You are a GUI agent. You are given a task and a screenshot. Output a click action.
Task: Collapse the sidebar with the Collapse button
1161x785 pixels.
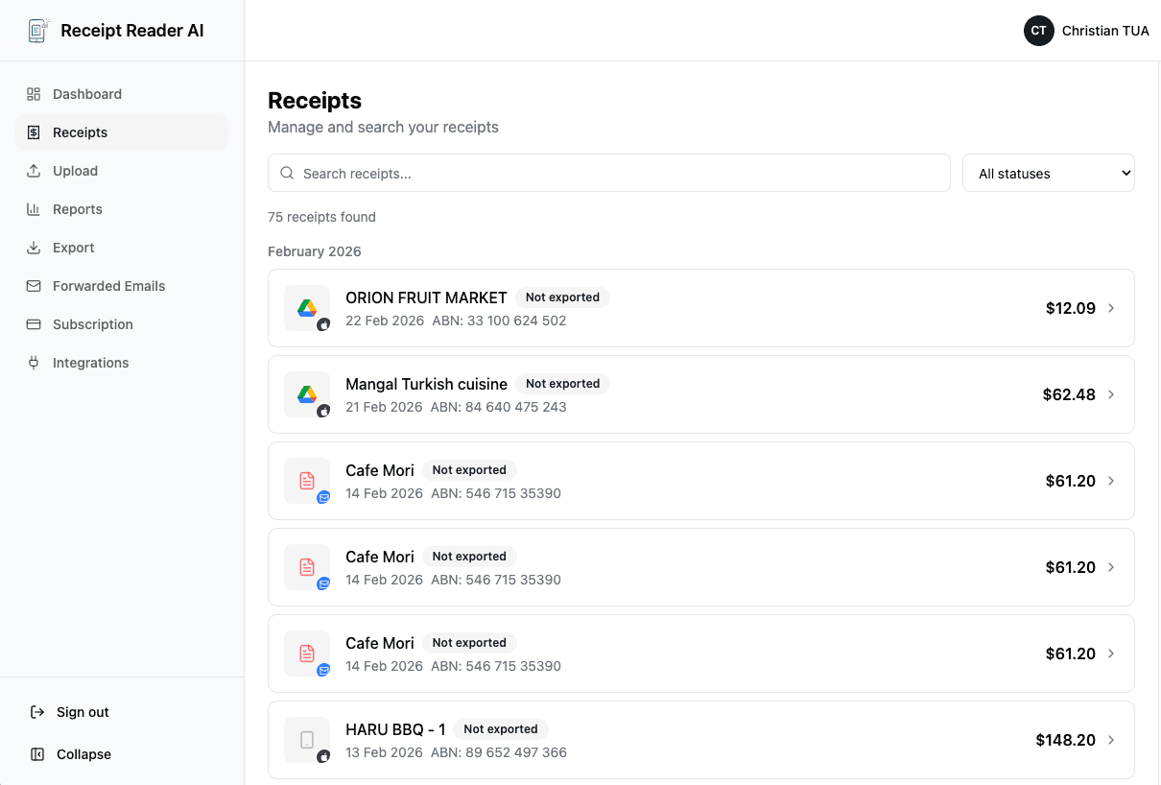(82, 753)
